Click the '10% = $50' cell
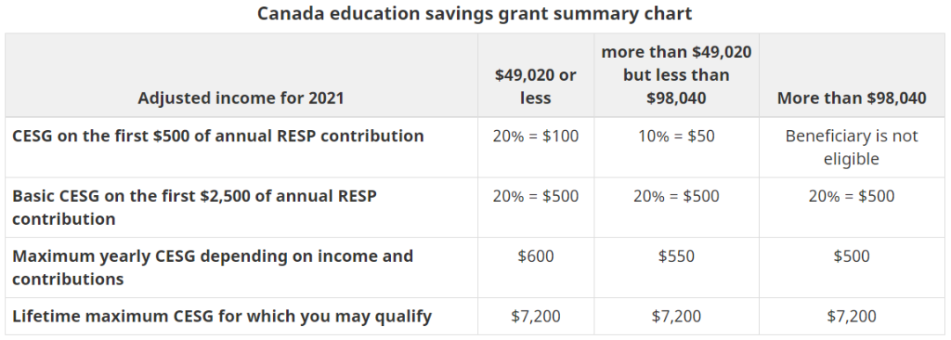Viewport: 951px width, 340px height. click(676, 135)
